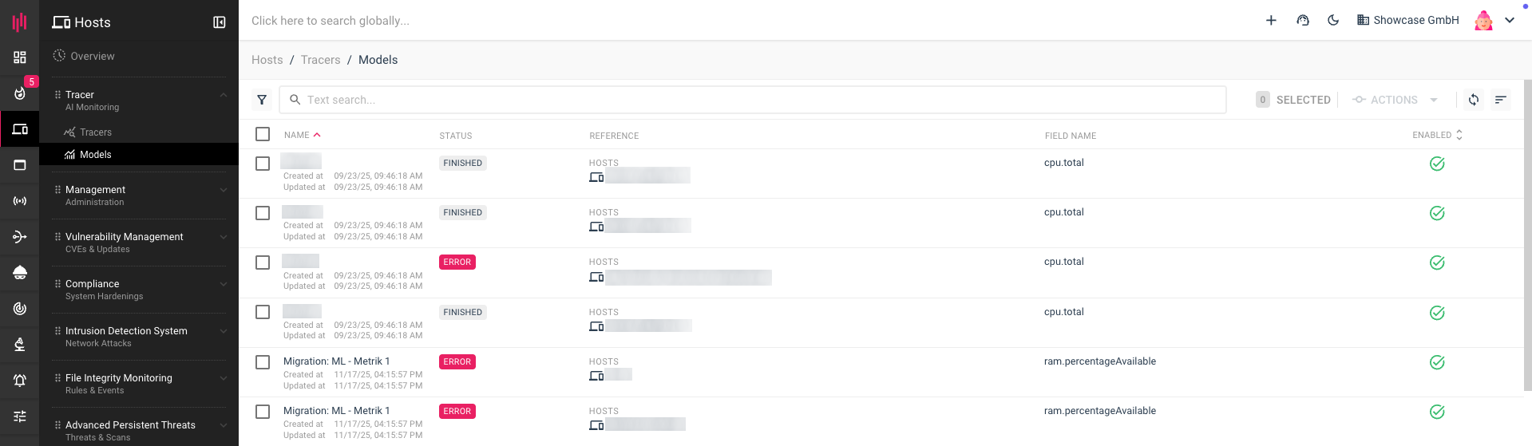
Task: Open the flame icon with badge 5
Action: pos(20,93)
